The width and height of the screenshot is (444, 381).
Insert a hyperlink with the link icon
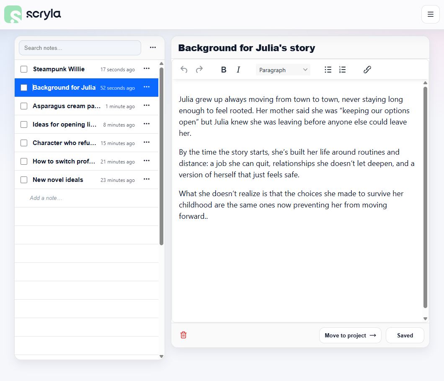click(x=367, y=70)
